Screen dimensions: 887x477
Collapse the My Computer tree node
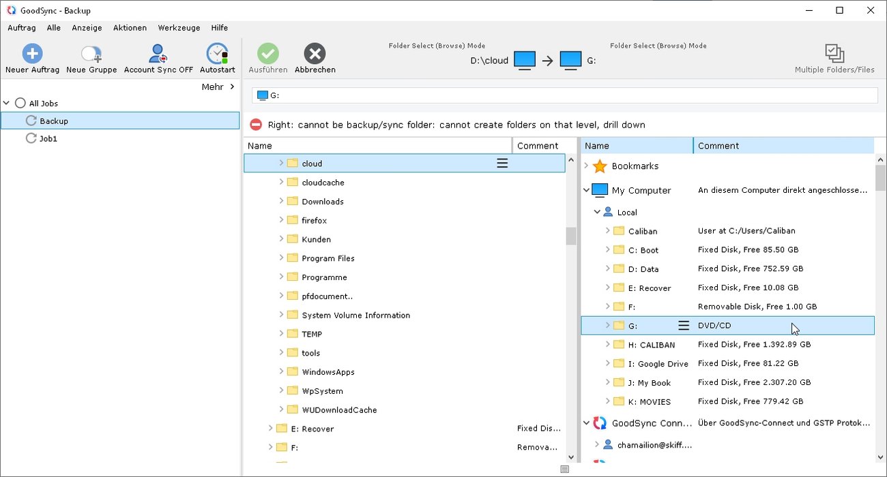click(x=586, y=191)
